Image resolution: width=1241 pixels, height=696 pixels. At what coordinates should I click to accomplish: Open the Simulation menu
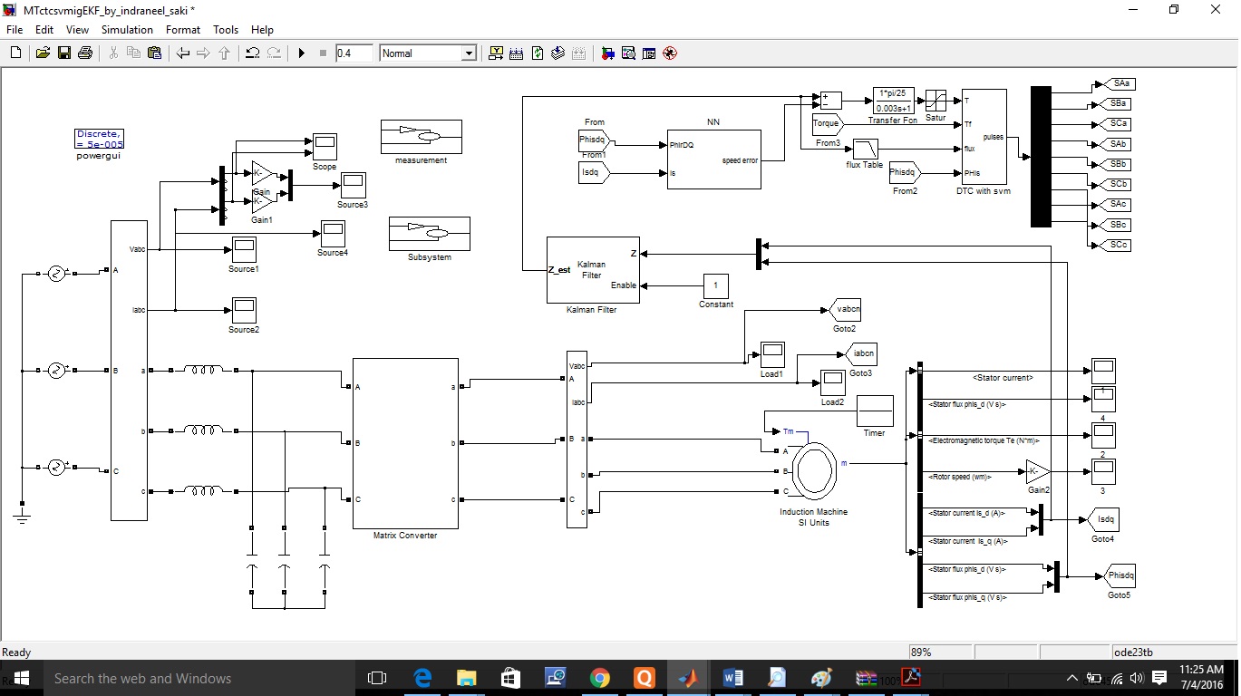pos(127,30)
